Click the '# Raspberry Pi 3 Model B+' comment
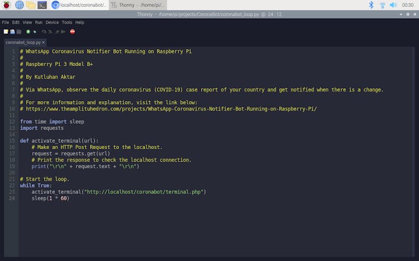The height and width of the screenshot is (261, 419). (x=57, y=64)
